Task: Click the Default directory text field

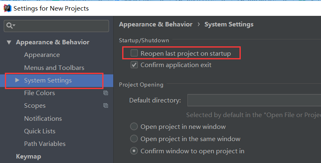Action: (253, 100)
